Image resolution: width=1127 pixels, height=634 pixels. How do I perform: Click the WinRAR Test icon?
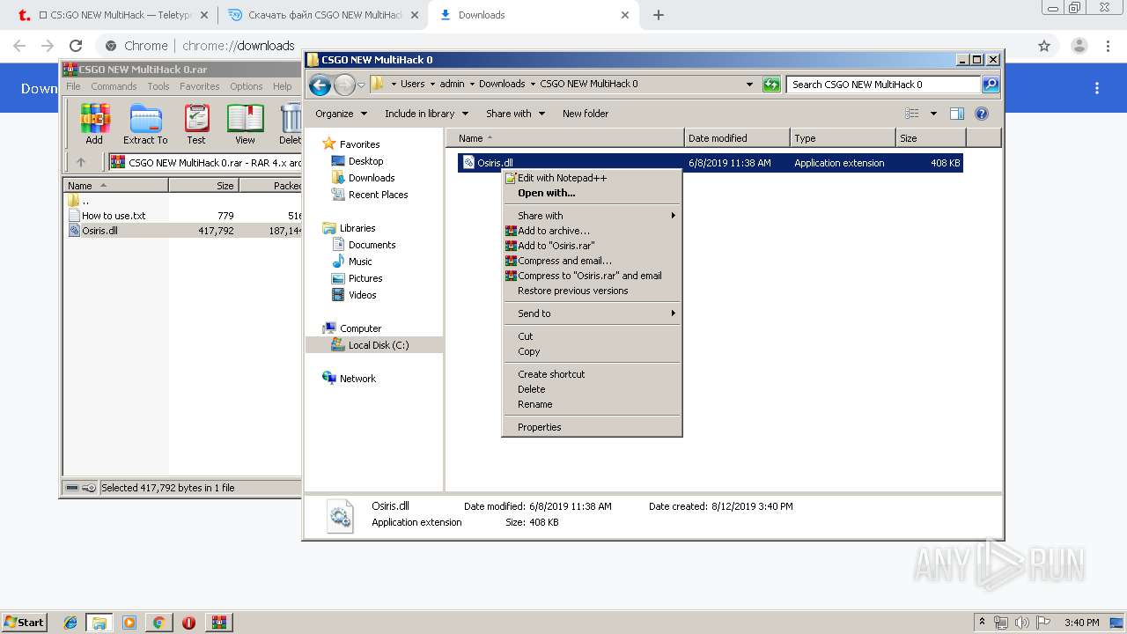[x=196, y=123]
